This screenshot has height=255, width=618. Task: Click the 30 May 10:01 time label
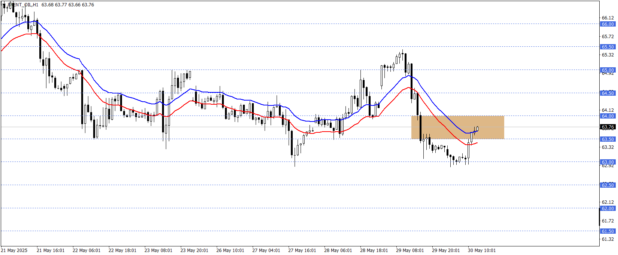[x=482, y=251]
